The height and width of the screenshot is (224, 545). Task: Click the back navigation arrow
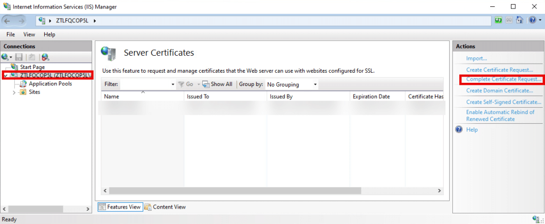9,21
